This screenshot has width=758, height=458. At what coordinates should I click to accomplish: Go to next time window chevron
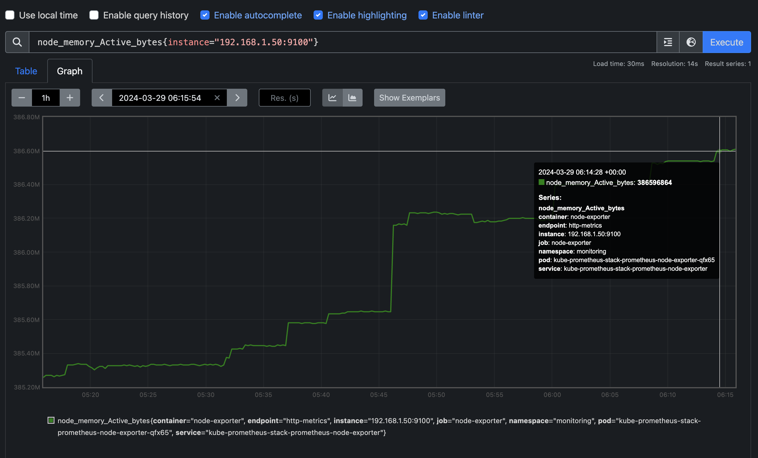[237, 98]
